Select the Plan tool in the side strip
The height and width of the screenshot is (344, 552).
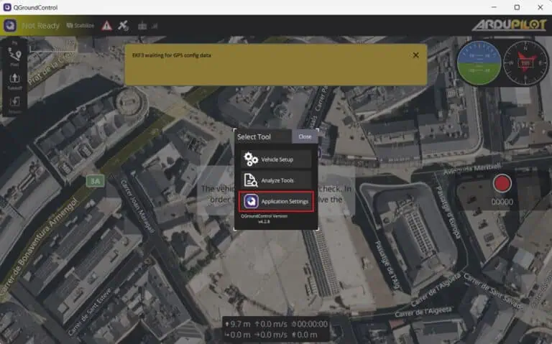(15, 56)
